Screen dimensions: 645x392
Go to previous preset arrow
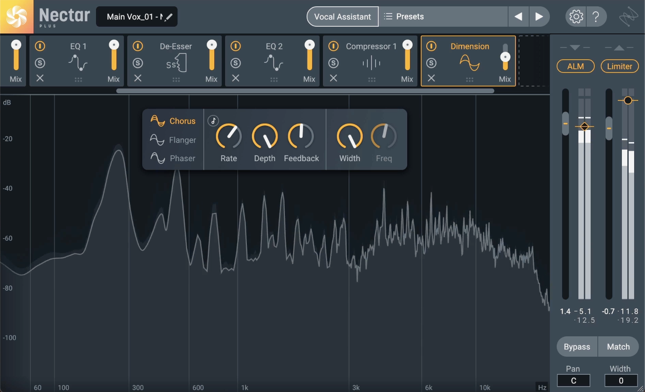pos(519,17)
